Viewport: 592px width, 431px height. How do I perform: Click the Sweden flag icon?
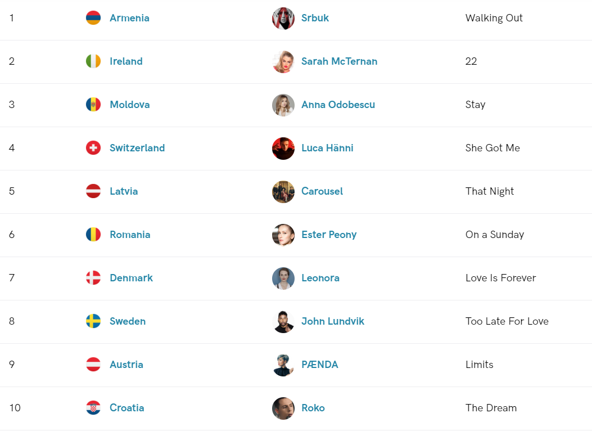point(93,321)
